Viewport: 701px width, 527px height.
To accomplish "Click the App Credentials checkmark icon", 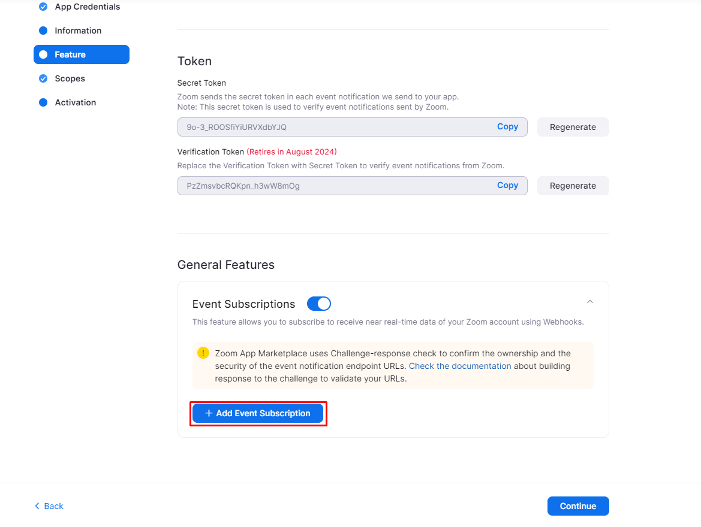I will tap(43, 7).
